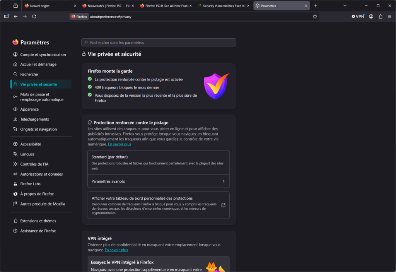This screenshot has width=396, height=272.
Task: Open Compte et synchronisation settings
Action: 41,54
